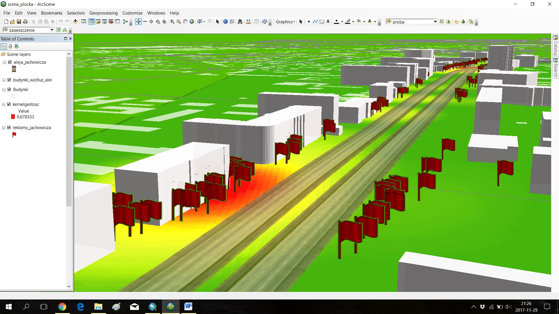Click the Add Data plus icon
559x314 pixels.
pos(75,22)
